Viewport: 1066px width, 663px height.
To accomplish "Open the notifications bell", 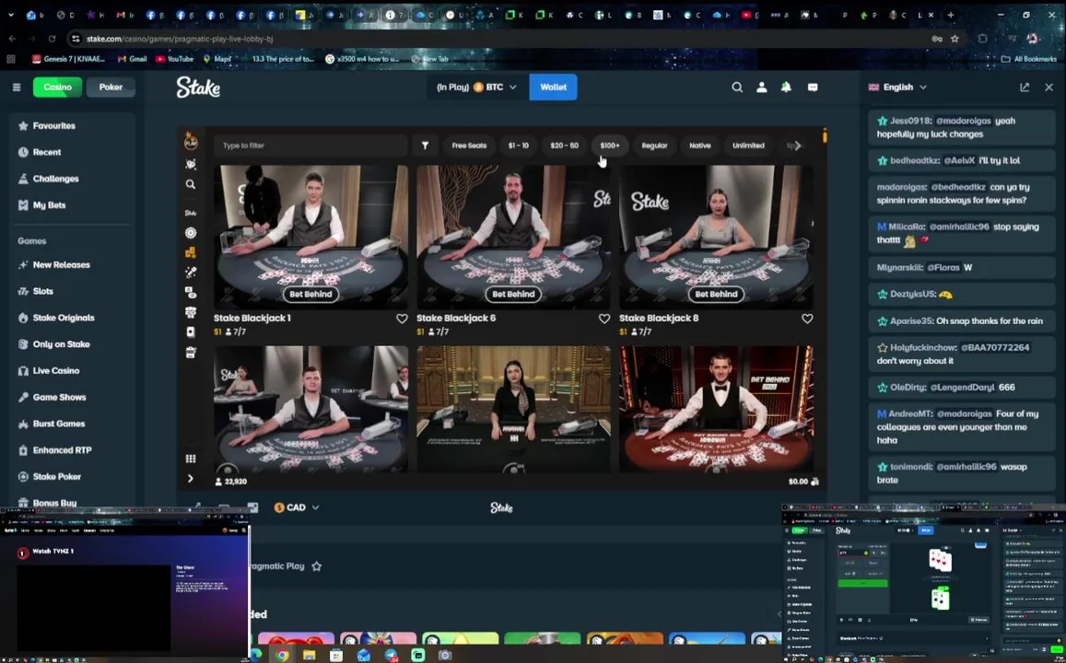I will pos(786,87).
